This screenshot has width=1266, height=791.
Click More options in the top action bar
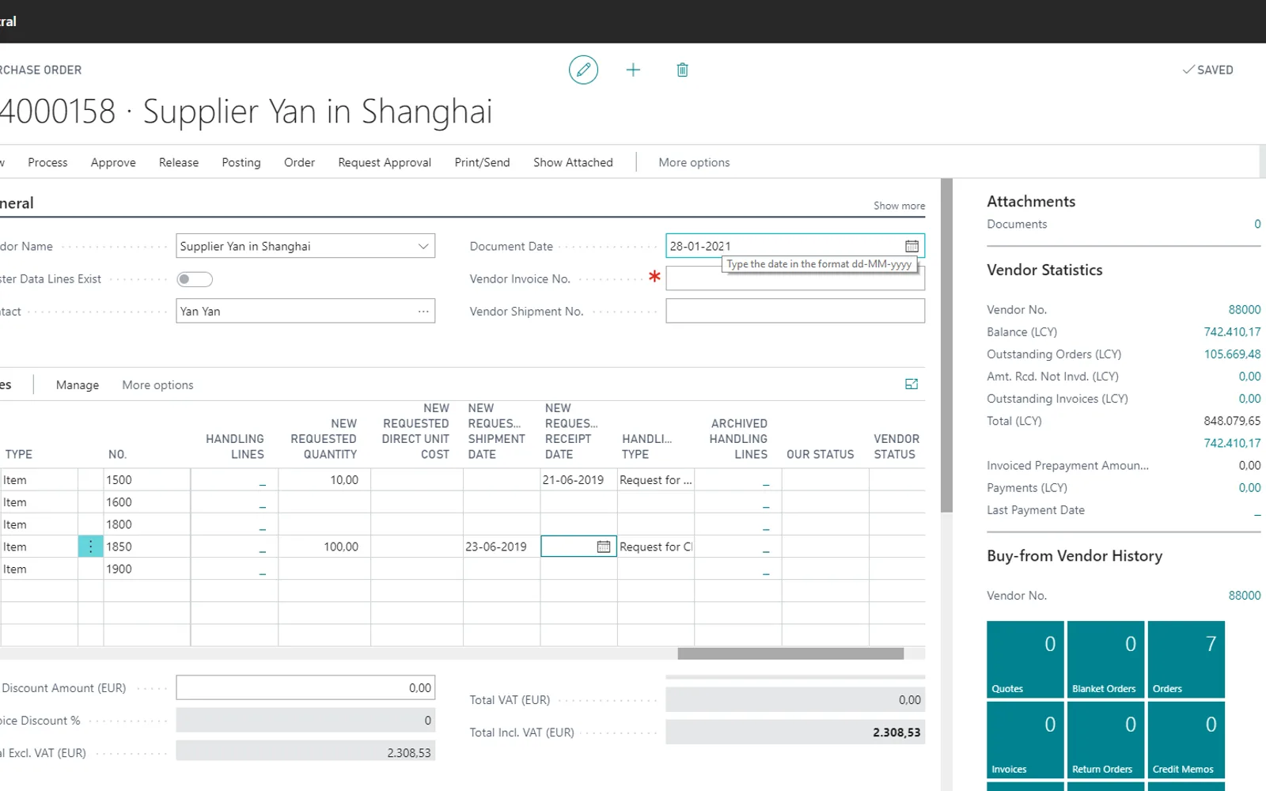694,162
